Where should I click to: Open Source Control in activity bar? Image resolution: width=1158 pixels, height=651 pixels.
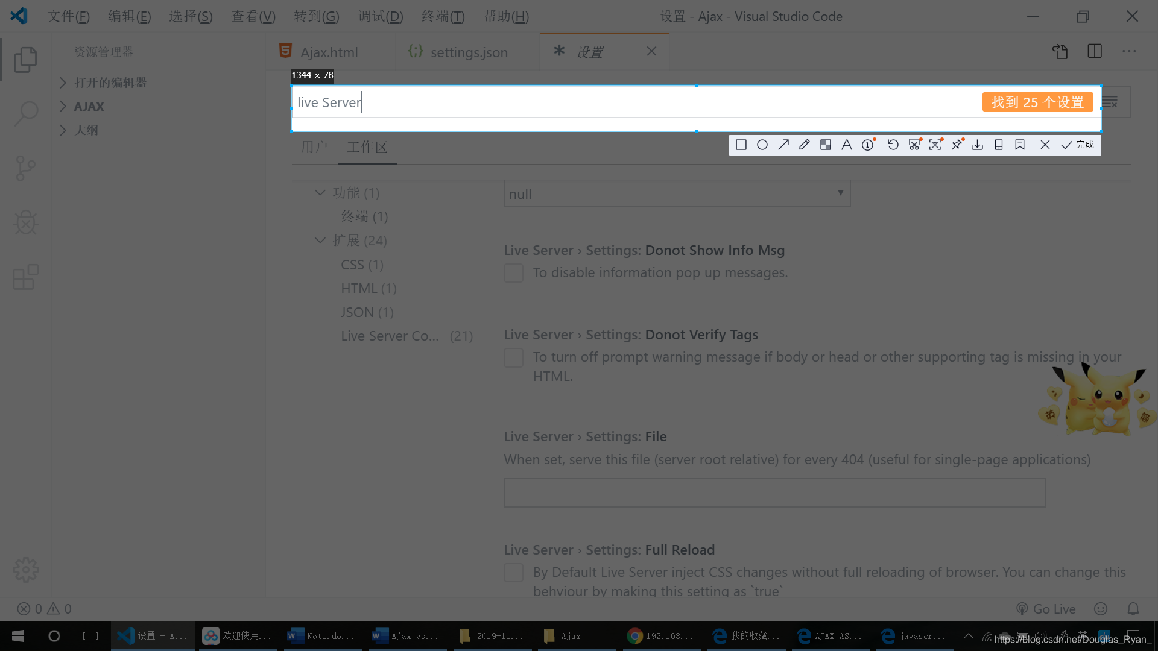pos(25,168)
